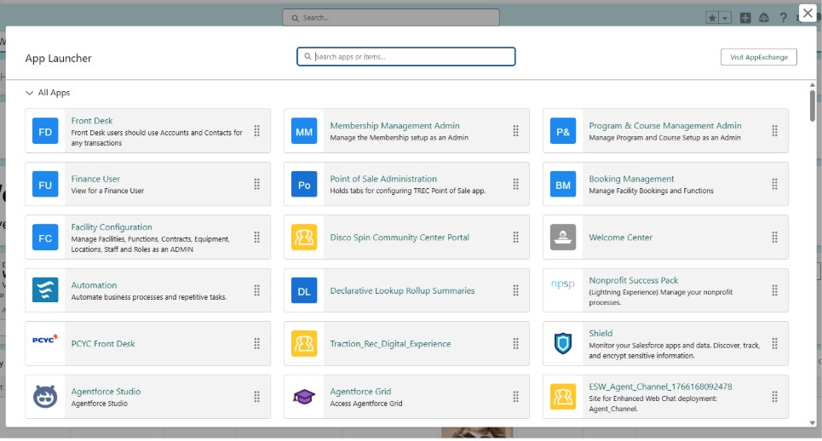
Task: Click the Welcome Center drag handle
Action: pos(775,238)
